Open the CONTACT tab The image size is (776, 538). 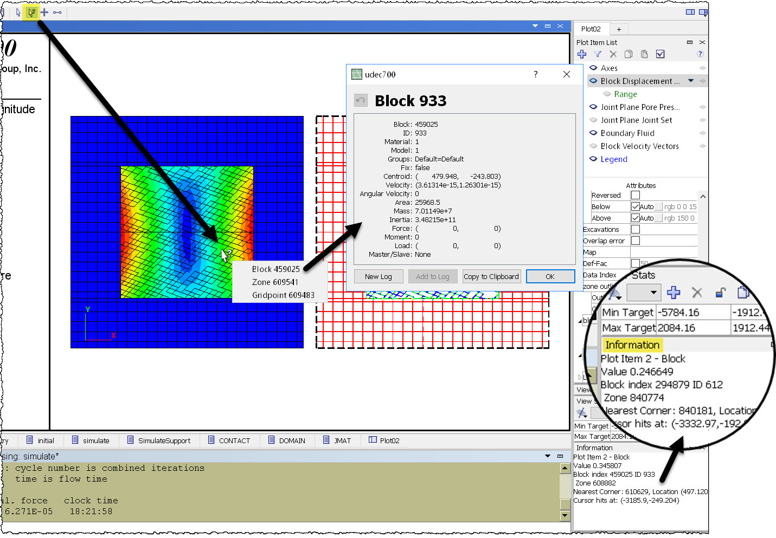tap(229, 440)
